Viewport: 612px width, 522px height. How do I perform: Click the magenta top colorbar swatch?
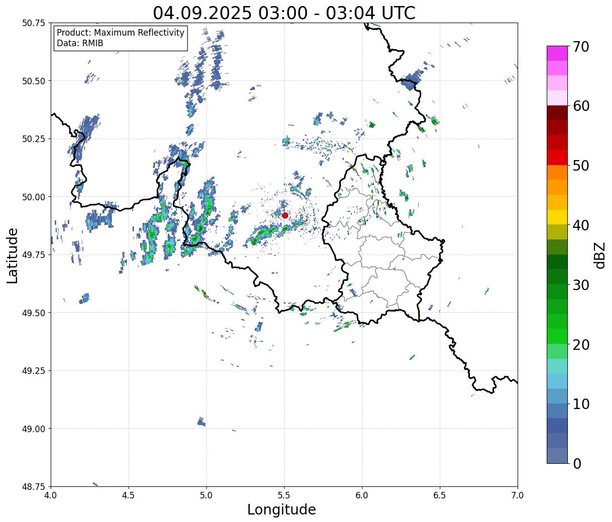pyautogui.click(x=557, y=53)
